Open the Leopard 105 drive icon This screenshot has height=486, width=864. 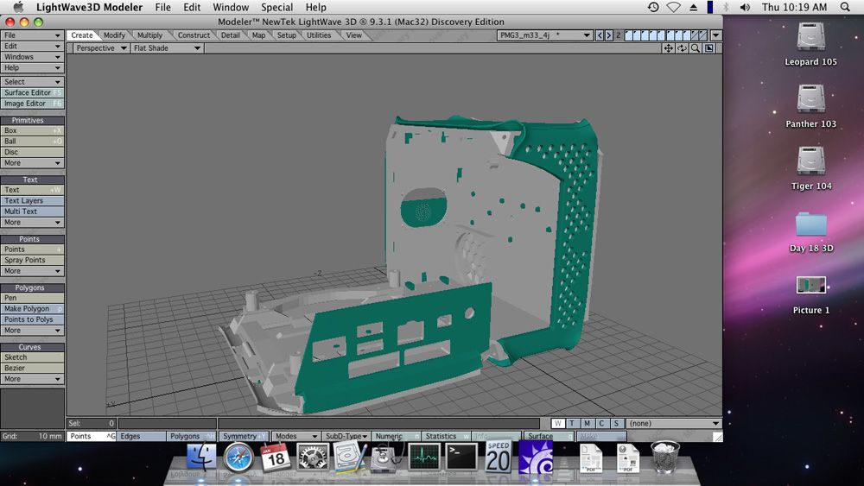(x=810, y=37)
